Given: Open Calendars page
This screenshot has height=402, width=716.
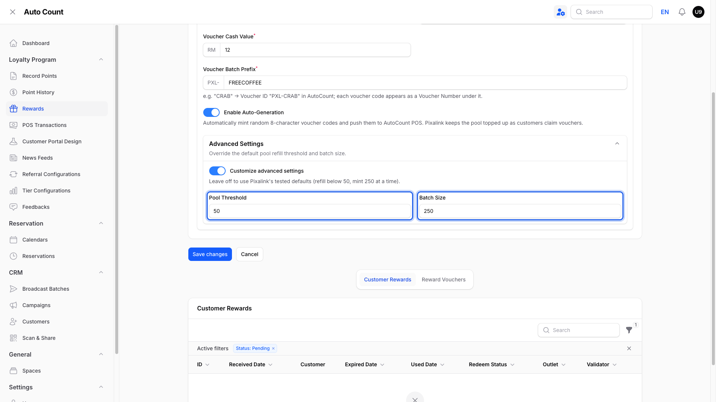Looking at the screenshot, I should tap(57, 240).
